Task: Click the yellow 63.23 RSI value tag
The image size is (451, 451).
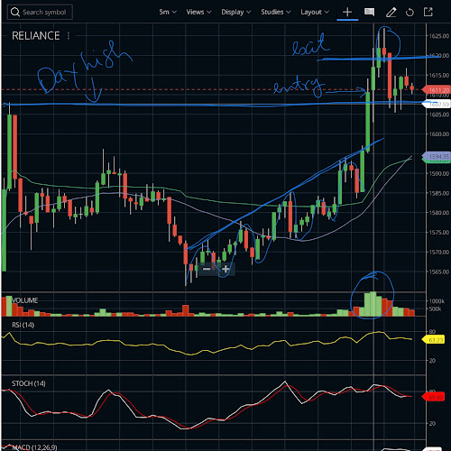Action: coord(434,340)
